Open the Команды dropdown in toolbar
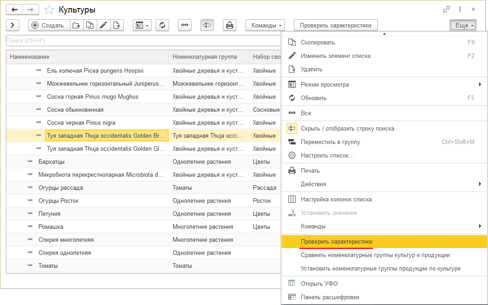The height and width of the screenshot is (305, 488). 265,26
